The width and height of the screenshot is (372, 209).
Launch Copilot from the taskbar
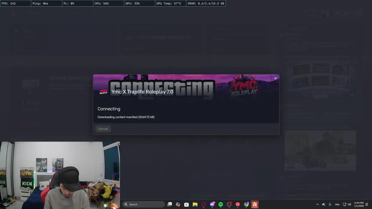[x=178, y=204]
